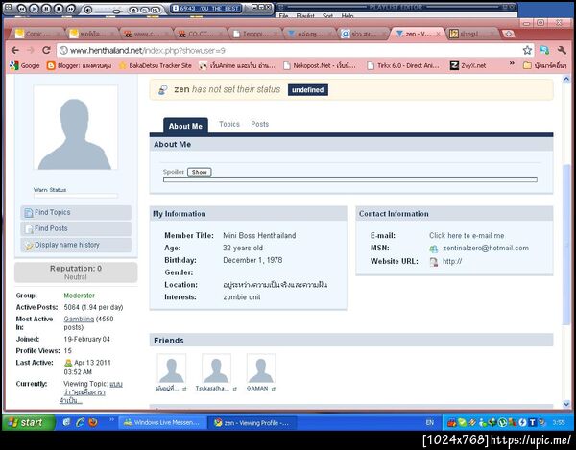The image size is (576, 450).
Task: Open the Help menu in Playlist Editor
Action: (348, 15)
